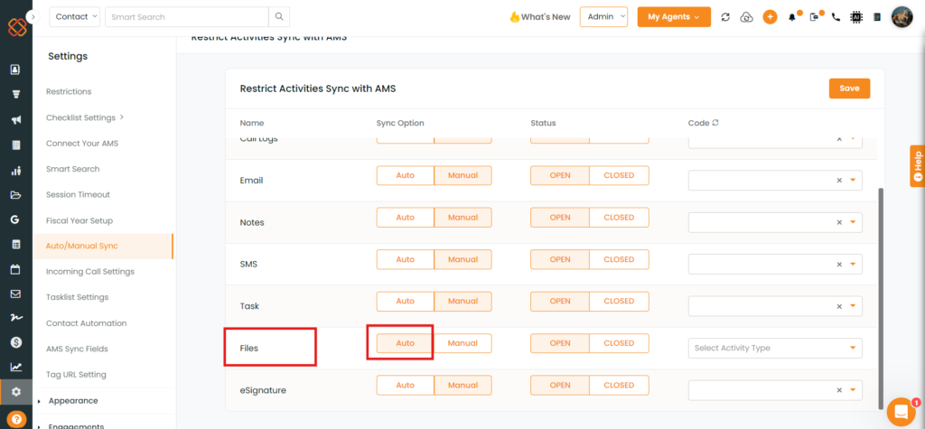Set Notes sync option to Auto
This screenshot has width=925, height=429.
pyautogui.click(x=406, y=217)
